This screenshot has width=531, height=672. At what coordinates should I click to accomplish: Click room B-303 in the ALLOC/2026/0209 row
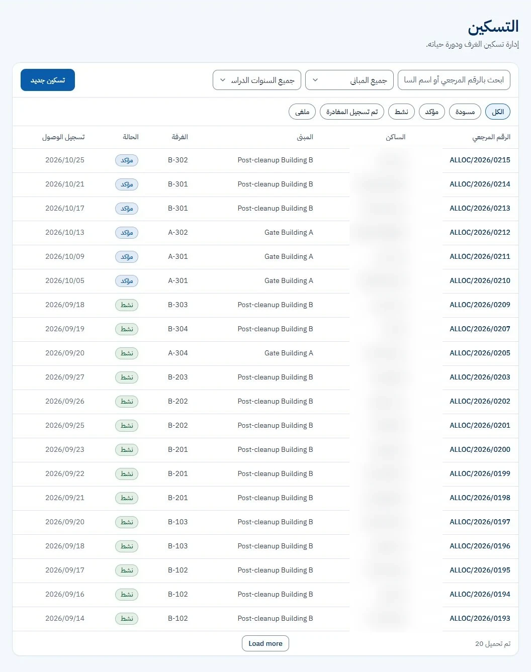[x=178, y=305]
